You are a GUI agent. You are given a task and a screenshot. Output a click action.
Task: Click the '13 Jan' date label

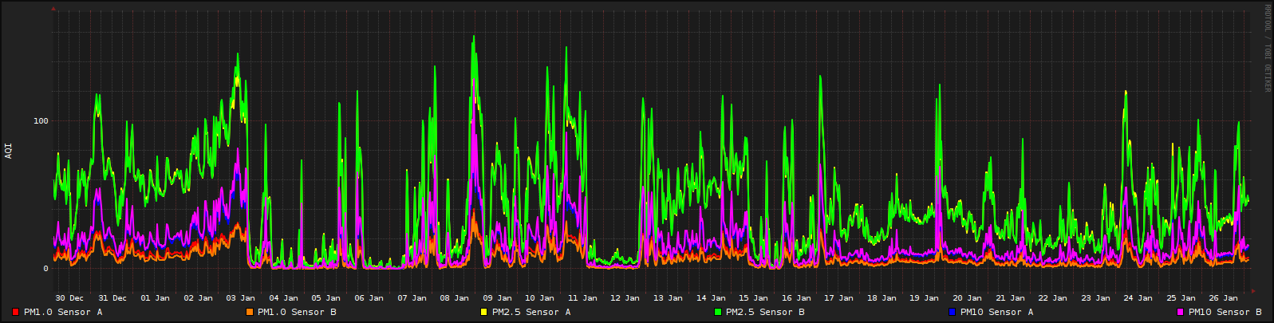click(669, 298)
